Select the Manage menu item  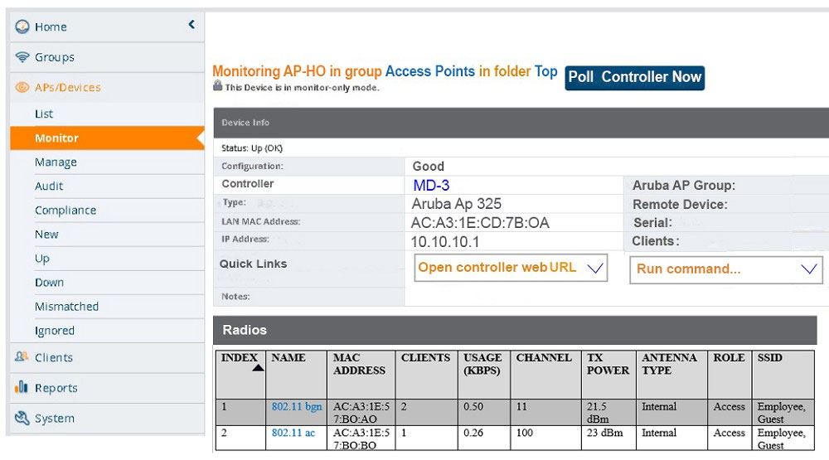click(56, 162)
